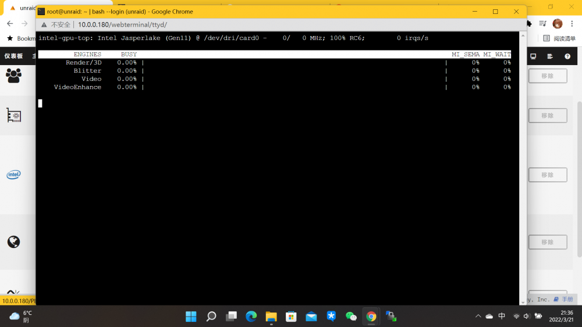Click the Render/3D engine row
Viewport: 582px width, 327px height.
point(275,63)
